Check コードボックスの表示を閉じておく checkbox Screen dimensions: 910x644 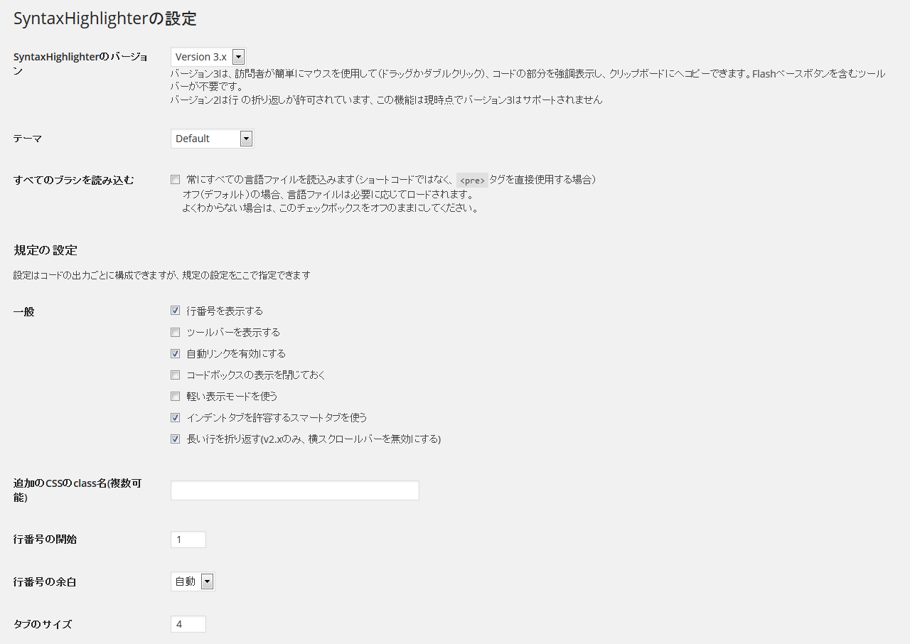(175, 375)
